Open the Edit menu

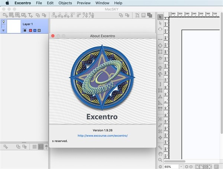[x=50, y=3]
